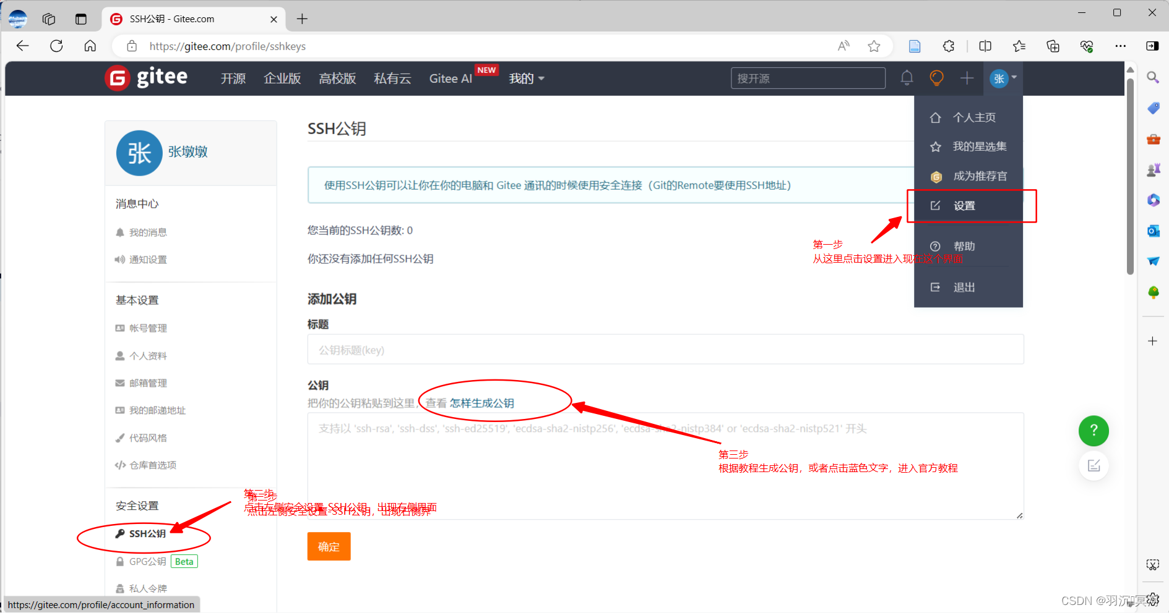Open Edge sidebar Outlook icon
Viewport: 1169px width, 613px height.
pyautogui.click(x=1153, y=230)
